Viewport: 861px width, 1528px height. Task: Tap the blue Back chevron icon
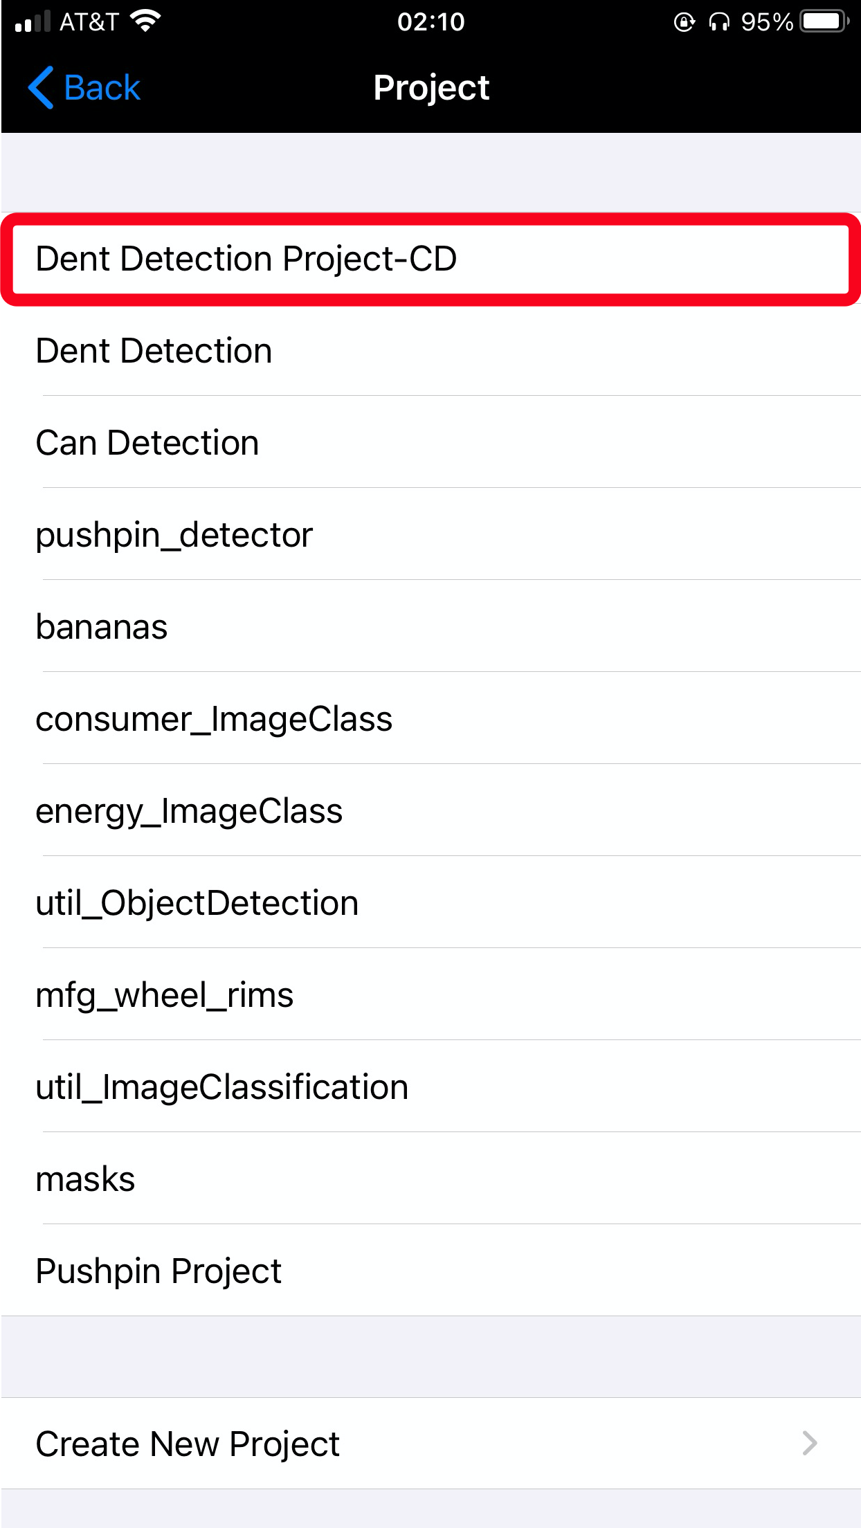41,88
